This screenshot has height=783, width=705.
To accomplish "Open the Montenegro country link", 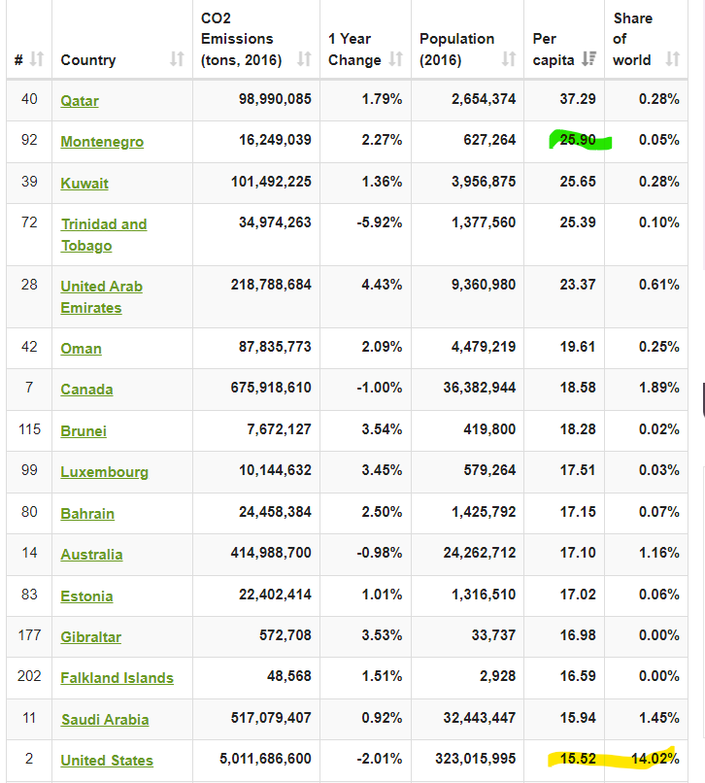I will [x=102, y=142].
